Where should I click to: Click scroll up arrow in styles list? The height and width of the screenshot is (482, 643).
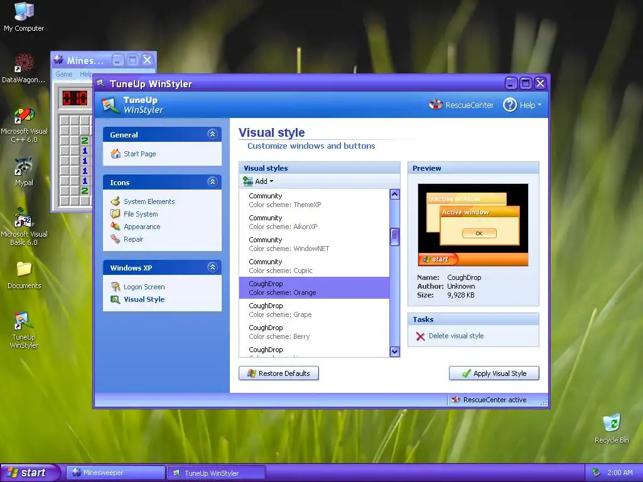(x=394, y=195)
